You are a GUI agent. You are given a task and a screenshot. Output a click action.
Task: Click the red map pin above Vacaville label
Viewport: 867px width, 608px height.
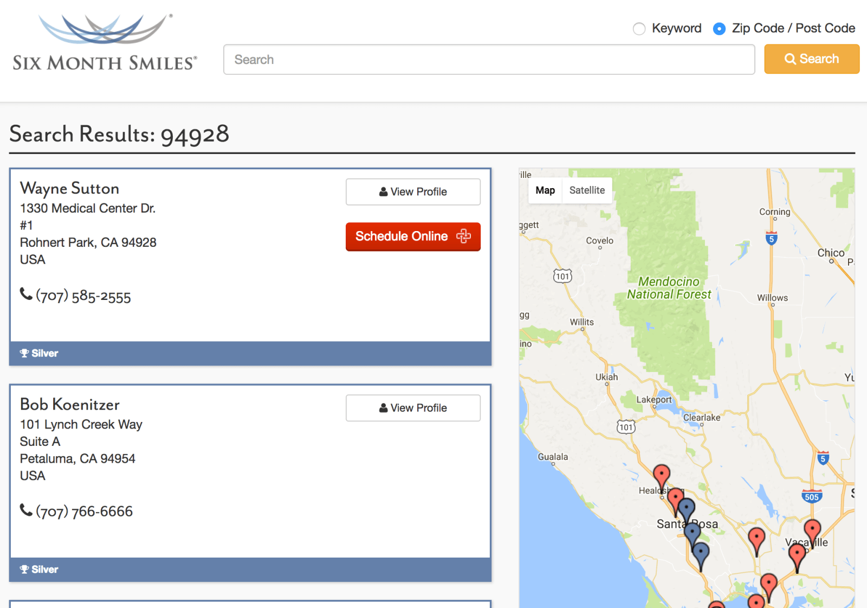tap(812, 530)
